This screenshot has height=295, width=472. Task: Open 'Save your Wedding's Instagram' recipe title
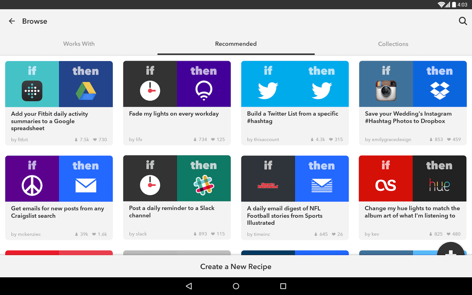pos(408,117)
